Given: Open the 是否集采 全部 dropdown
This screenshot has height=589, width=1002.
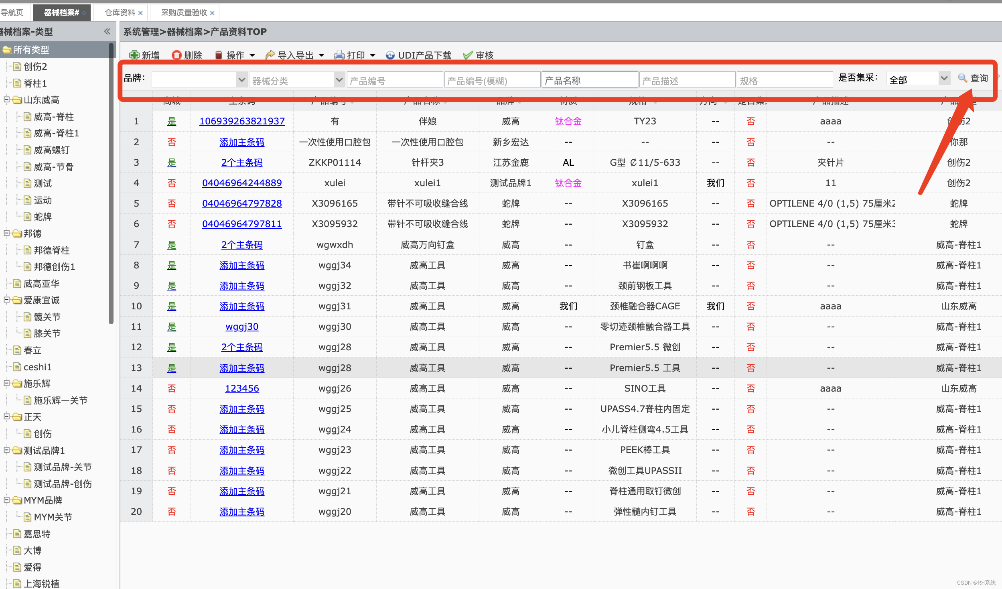Looking at the screenshot, I should (944, 78).
